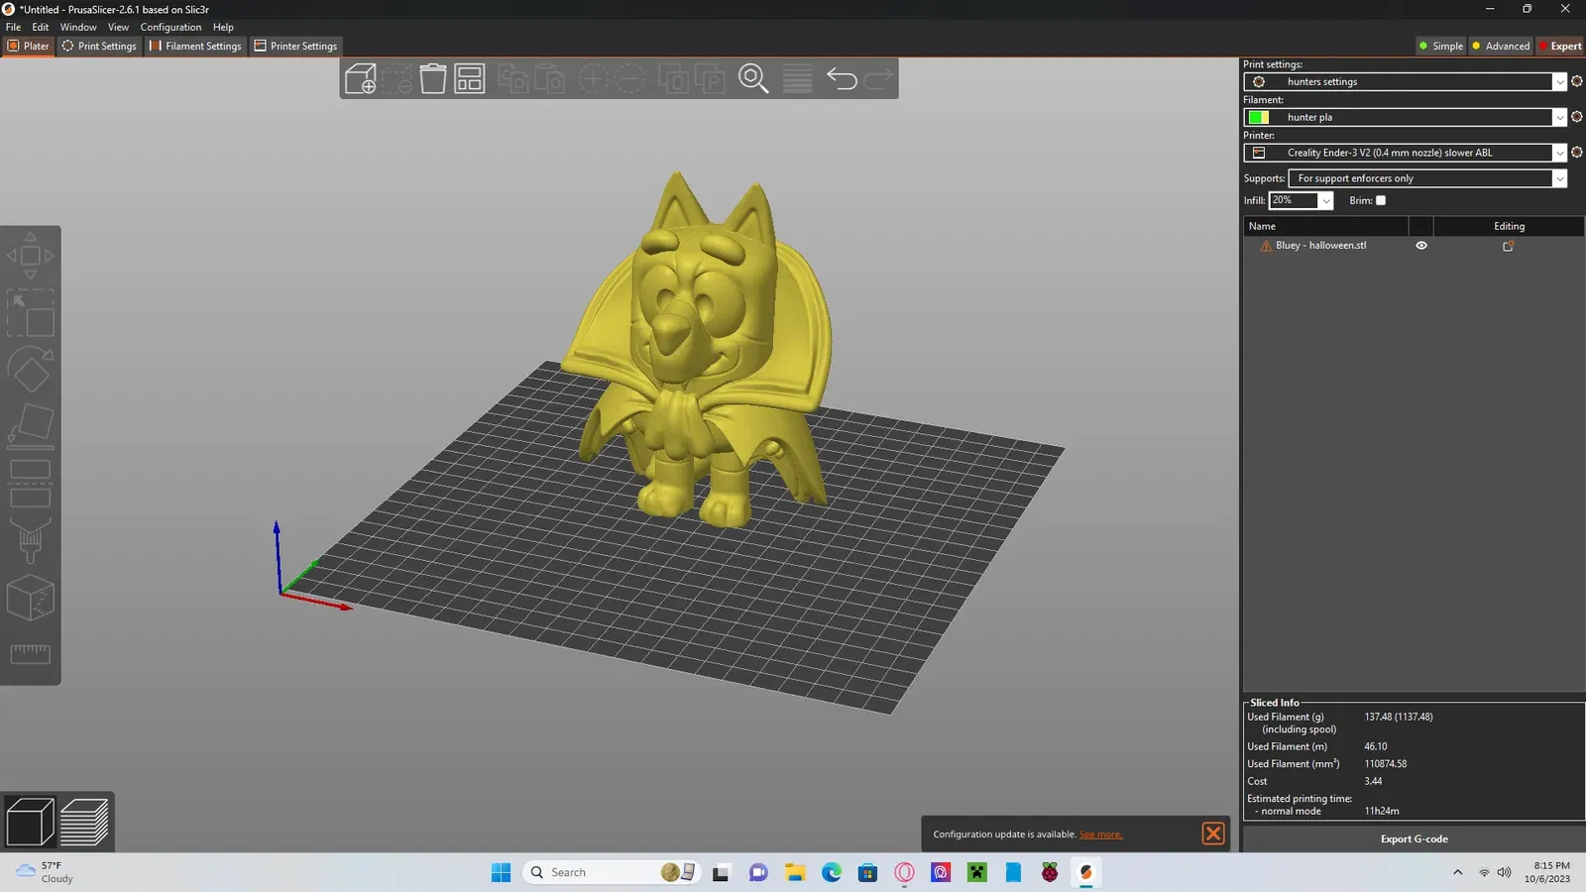
Task: Open the Window menu
Action: 78,27
